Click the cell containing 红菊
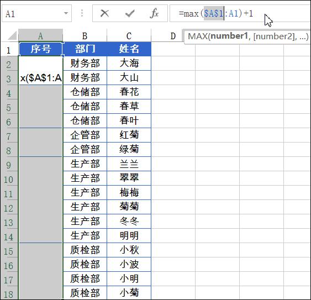This screenshot has height=300, width=311. [129, 135]
